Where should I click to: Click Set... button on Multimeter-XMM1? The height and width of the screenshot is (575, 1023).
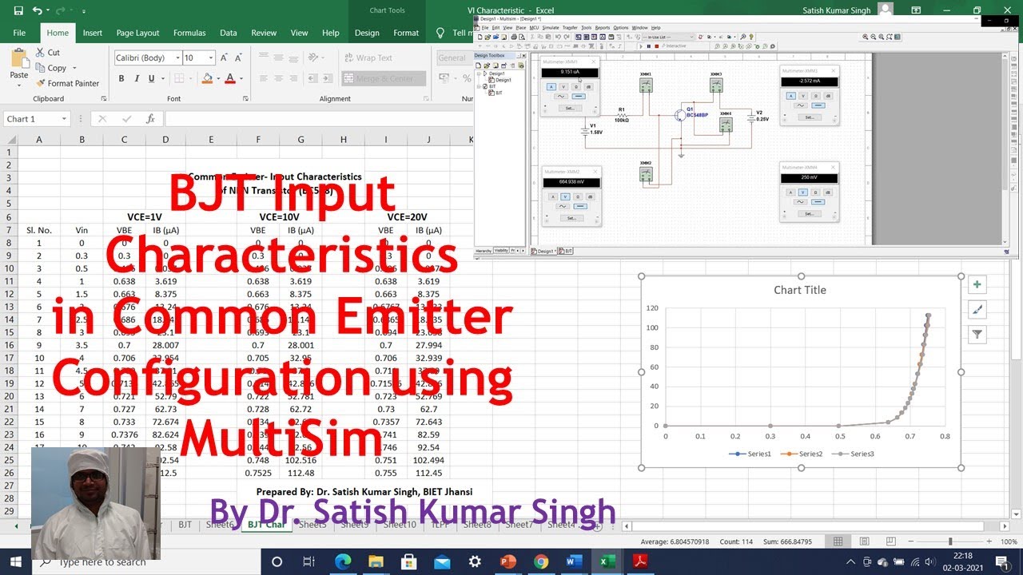click(x=571, y=108)
